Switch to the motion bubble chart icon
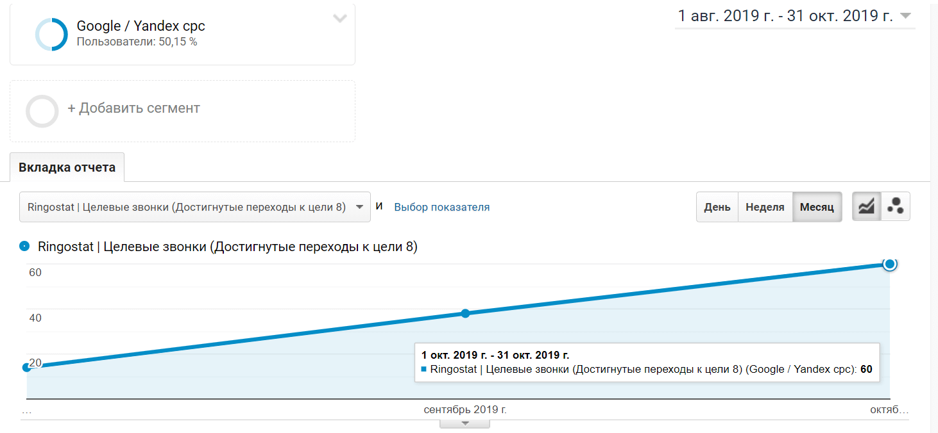Image resolution: width=938 pixels, height=433 pixels. click(895, 206)
